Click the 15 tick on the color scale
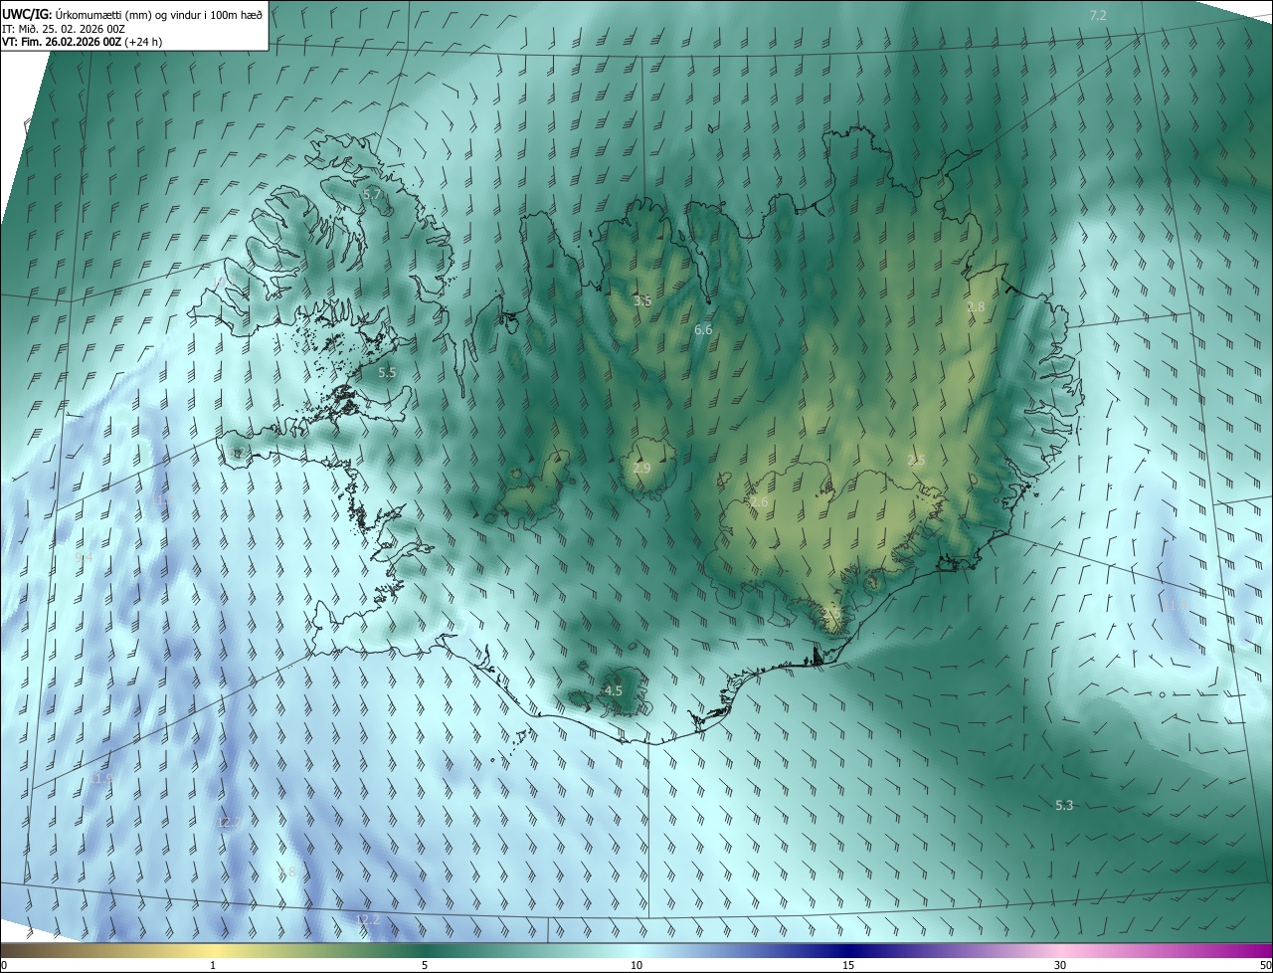The height and width of the screenshot is (973, 1273). click(x=848, y=965)
